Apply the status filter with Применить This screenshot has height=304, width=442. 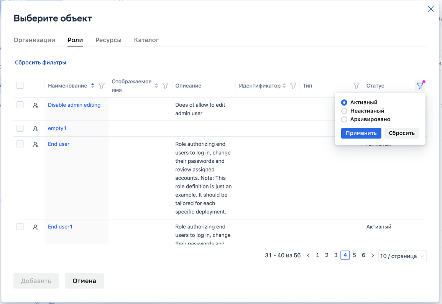[x=361, y=133]
